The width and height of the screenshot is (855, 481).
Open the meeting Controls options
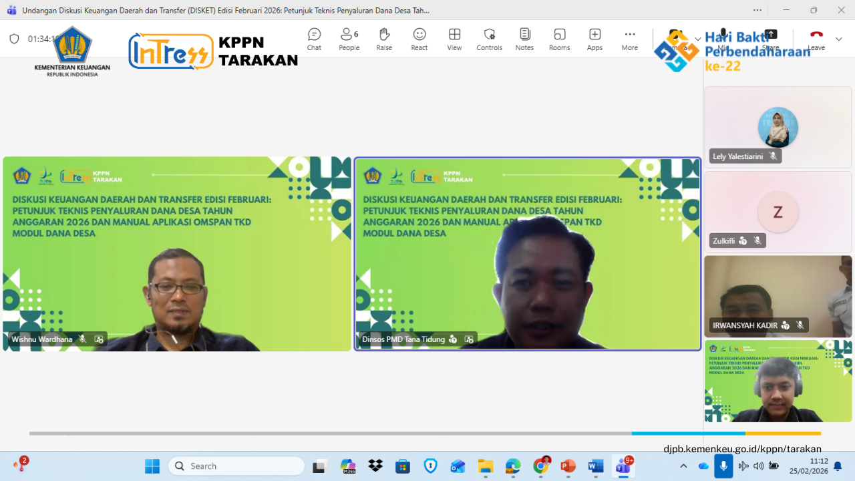click(x=489, y=39)
